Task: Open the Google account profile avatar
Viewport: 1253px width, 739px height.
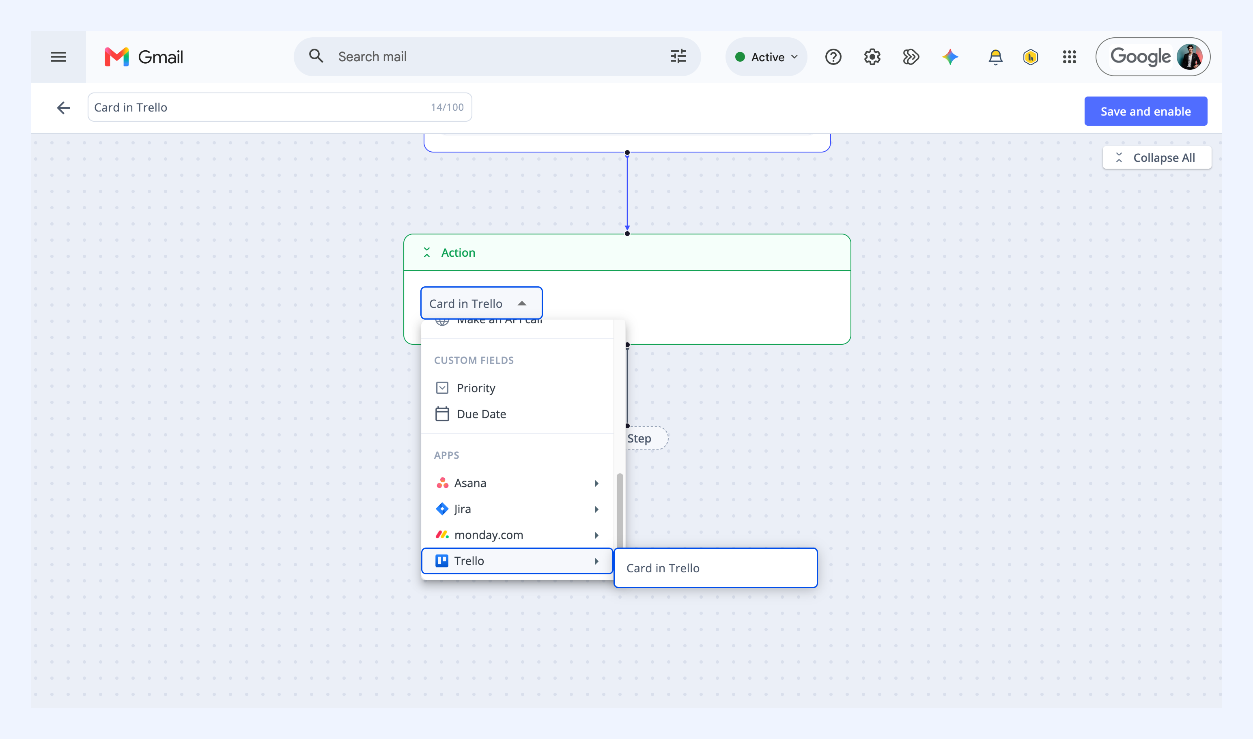Action: click(x=1189, y=57)
